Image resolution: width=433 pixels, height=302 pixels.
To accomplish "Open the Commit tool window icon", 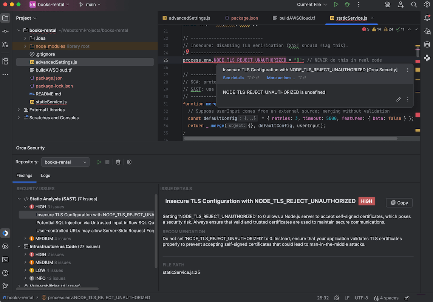I will (x=5, y=31).
